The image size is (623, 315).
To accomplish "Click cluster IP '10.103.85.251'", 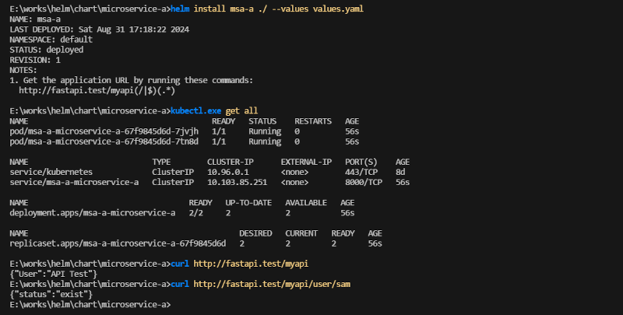I will (237, 183).
